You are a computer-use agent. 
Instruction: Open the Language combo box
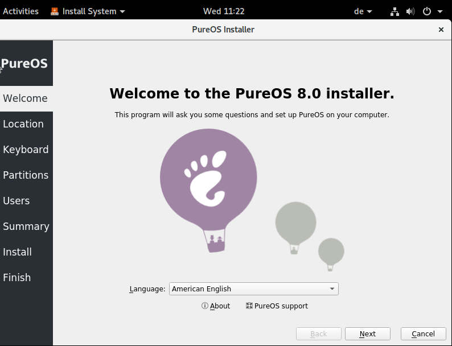(x=253, y=289)
